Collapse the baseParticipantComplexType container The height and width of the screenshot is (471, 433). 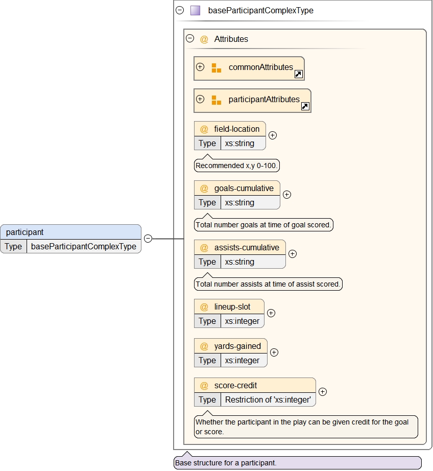tap(180, 10)
